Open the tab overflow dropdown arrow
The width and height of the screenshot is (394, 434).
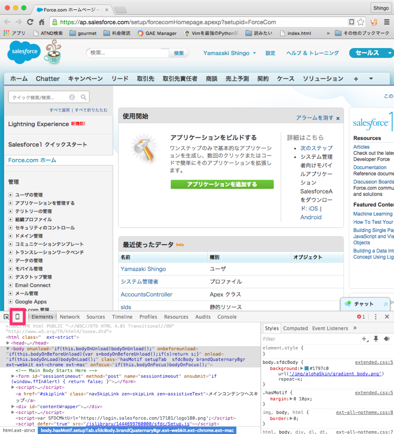click(371, 78)
